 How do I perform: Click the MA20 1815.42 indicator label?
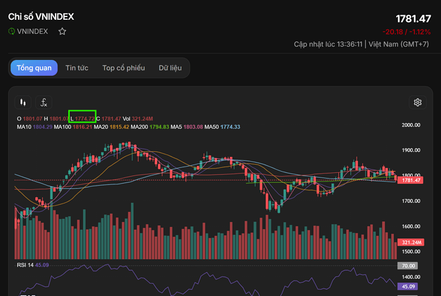[x=111, y=127]
